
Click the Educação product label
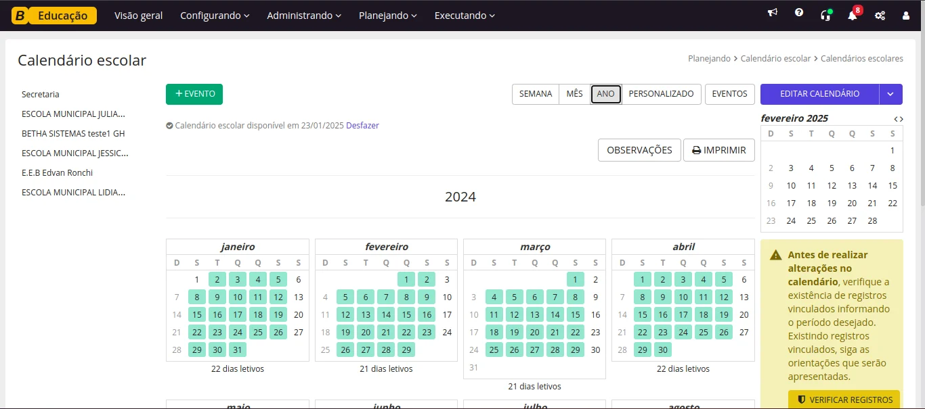coord(63,16)
